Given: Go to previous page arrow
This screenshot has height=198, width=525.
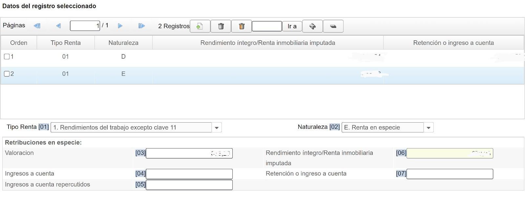Looking at the screenshot, I should [58, 26].
